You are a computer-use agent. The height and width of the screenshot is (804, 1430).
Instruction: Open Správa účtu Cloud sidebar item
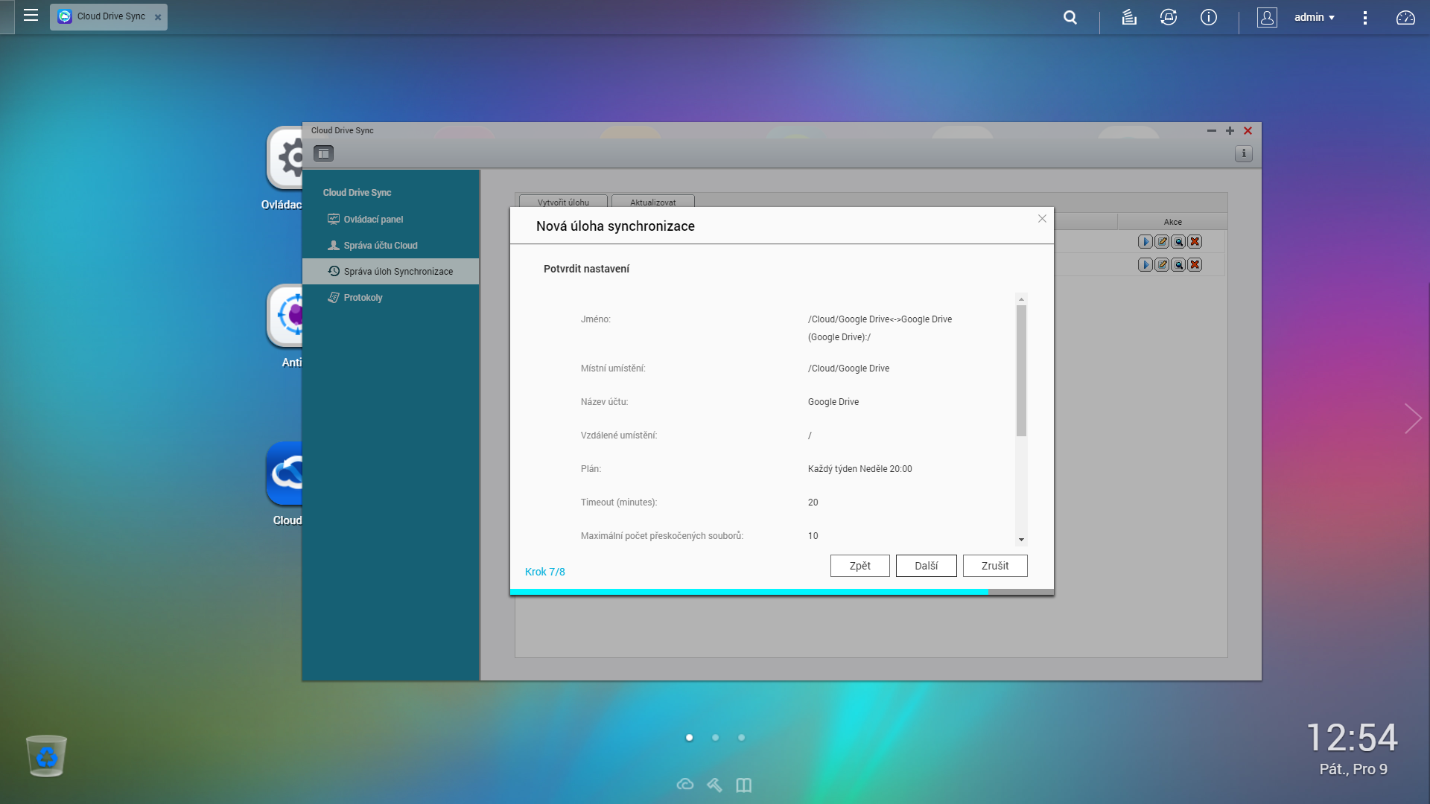click(380, 246)
